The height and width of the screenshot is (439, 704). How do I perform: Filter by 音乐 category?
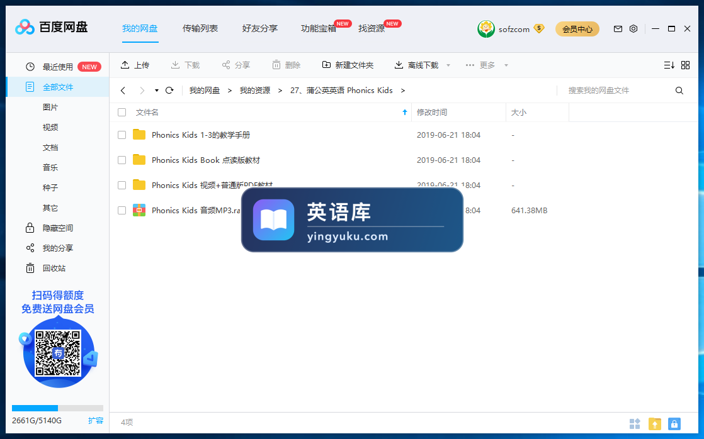point(50,168)
